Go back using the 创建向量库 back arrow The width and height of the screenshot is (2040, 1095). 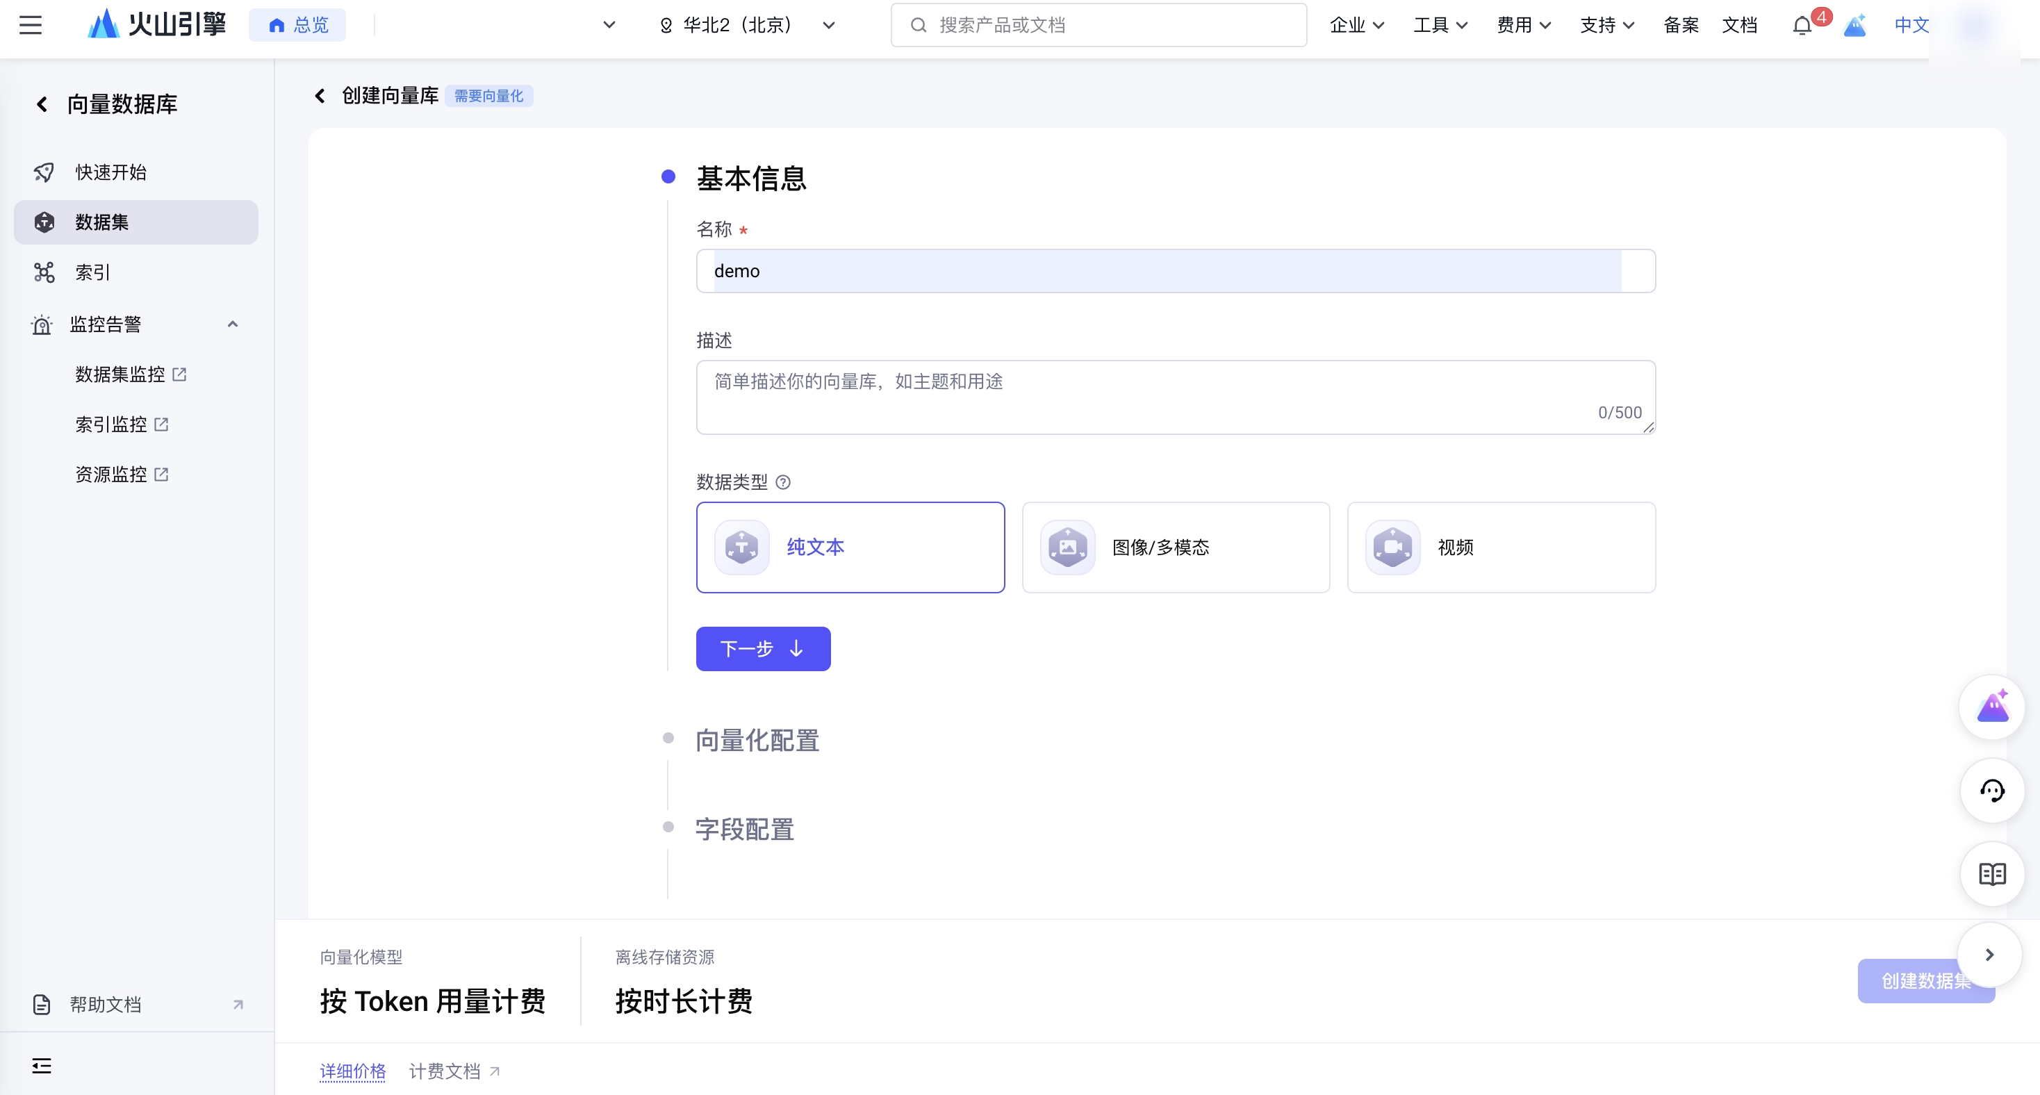[x=320, y=96]
